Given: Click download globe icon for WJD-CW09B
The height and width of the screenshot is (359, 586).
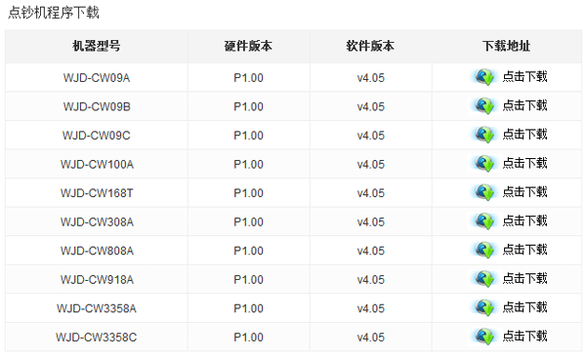Looking at the screenshot, I should pos(484,106).
